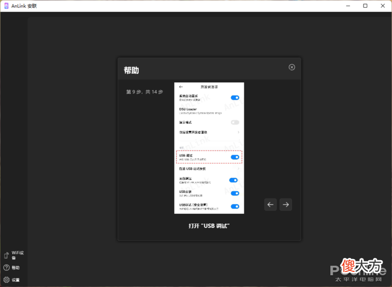The height and width of the screenshot is (287, 392).
Task: Click the 第 9 步，共 14 步 step label
Action: coord(144,92)
